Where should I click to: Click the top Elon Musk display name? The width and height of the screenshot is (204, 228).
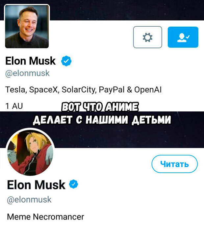click(30, 61)
